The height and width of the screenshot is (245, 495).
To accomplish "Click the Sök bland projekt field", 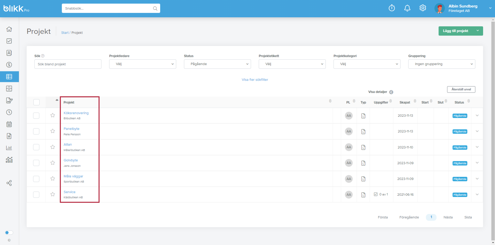I will point(68,64).
